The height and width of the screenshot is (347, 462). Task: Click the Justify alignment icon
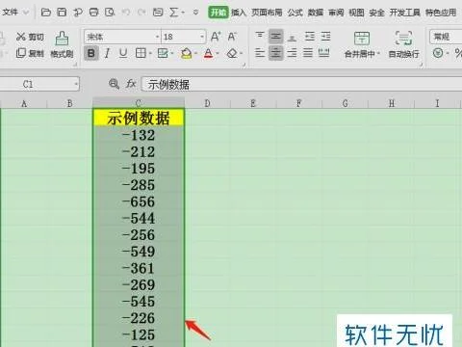pos(308,53)
